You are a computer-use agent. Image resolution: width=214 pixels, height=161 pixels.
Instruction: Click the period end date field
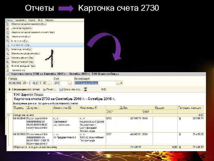coord(35,83)
